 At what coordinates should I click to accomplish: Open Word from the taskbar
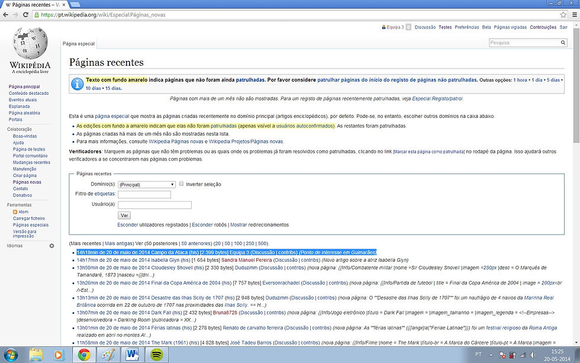(x=132, y=355)
